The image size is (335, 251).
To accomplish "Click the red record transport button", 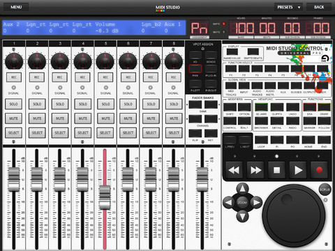I will [x=319, y=170].
